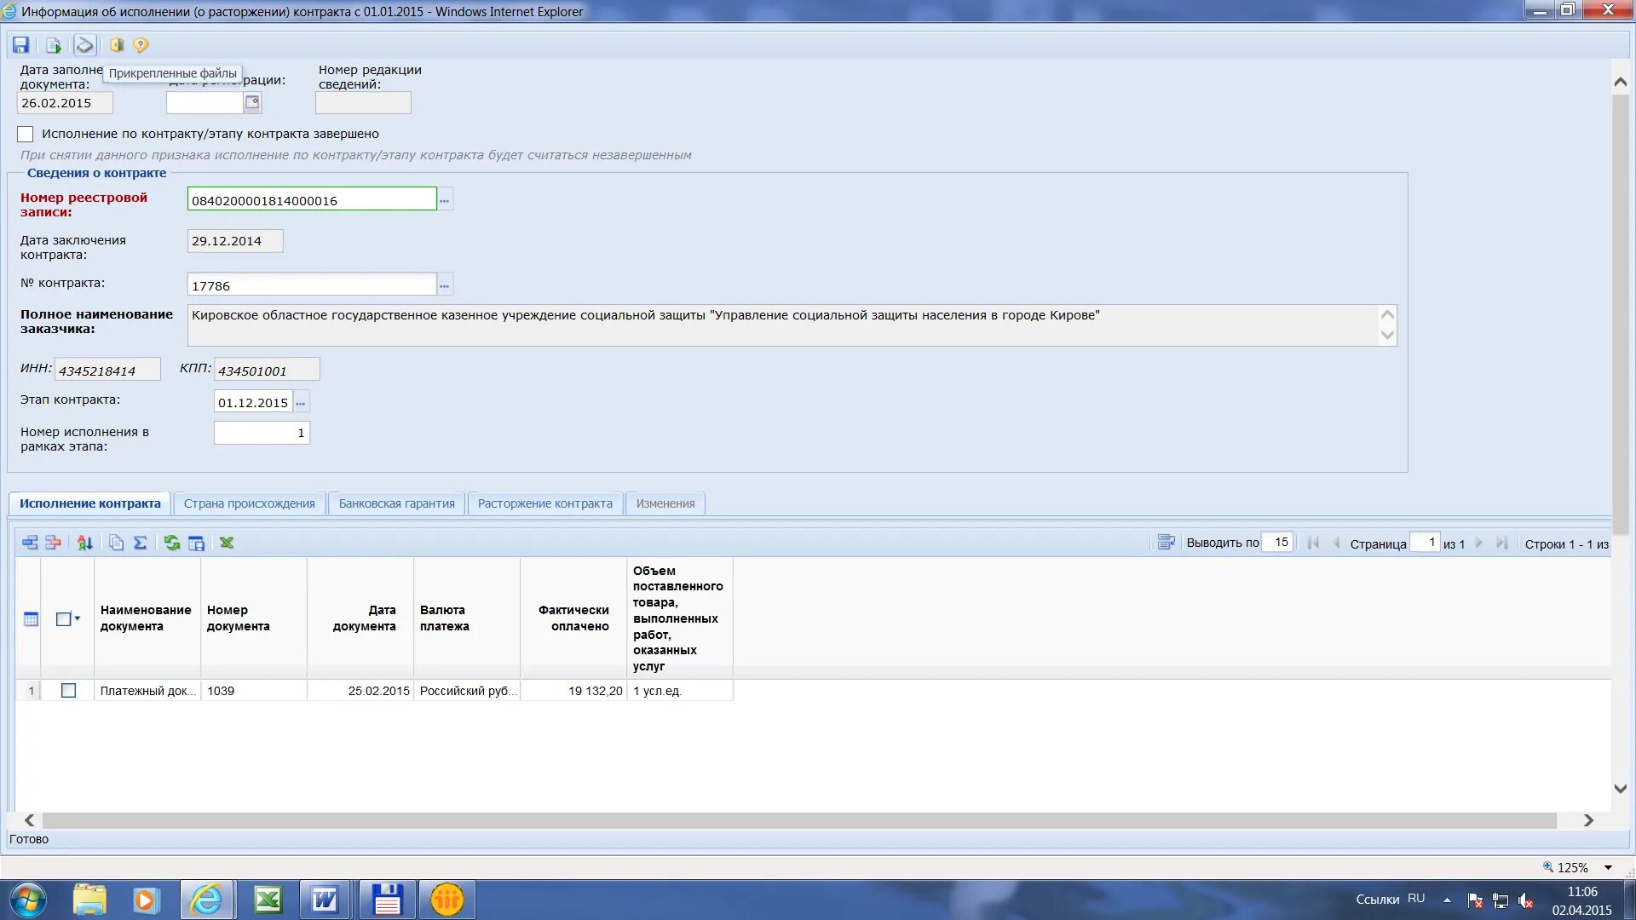Click the add row icon in grid toolbar
The image size is (1636, 920).
tap(30, 543)
